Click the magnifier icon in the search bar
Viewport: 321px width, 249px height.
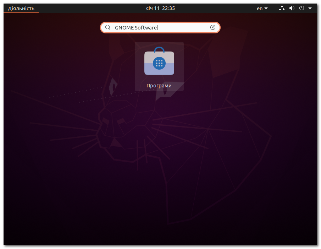107,27
